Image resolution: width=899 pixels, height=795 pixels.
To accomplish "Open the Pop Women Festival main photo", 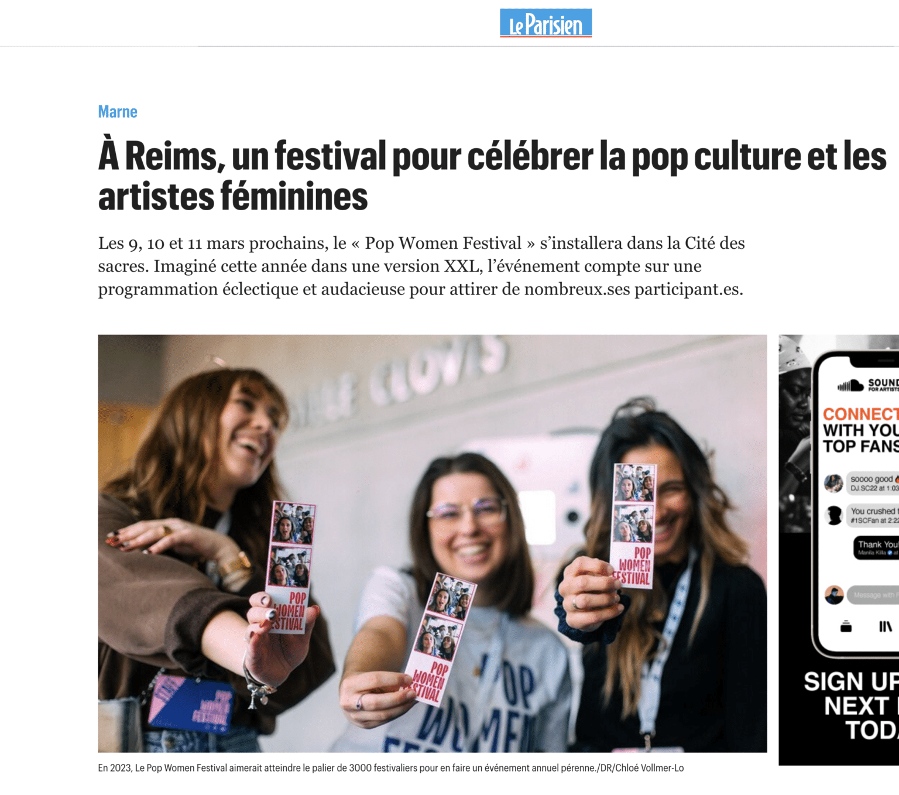I will 432,543.
